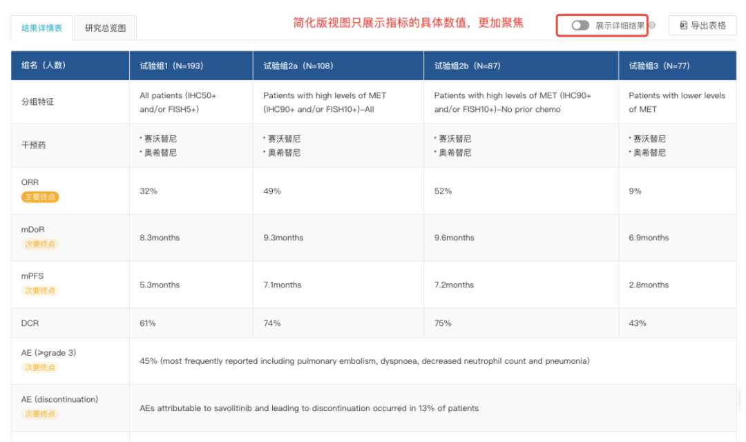Click the ORR value 49%

[272, 191]
